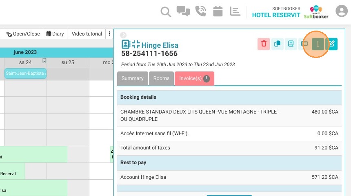Click the 571.20 $CA amount

click(325, 177)
